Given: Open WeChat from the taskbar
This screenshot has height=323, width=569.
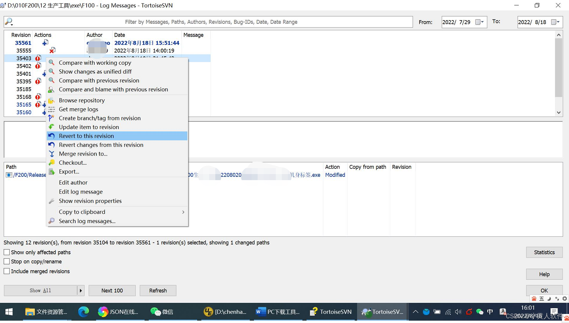Looking at the screenshot, I should click(x=162, y=312).
